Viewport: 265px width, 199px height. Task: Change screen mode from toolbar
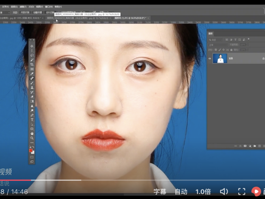click(32, 162)
